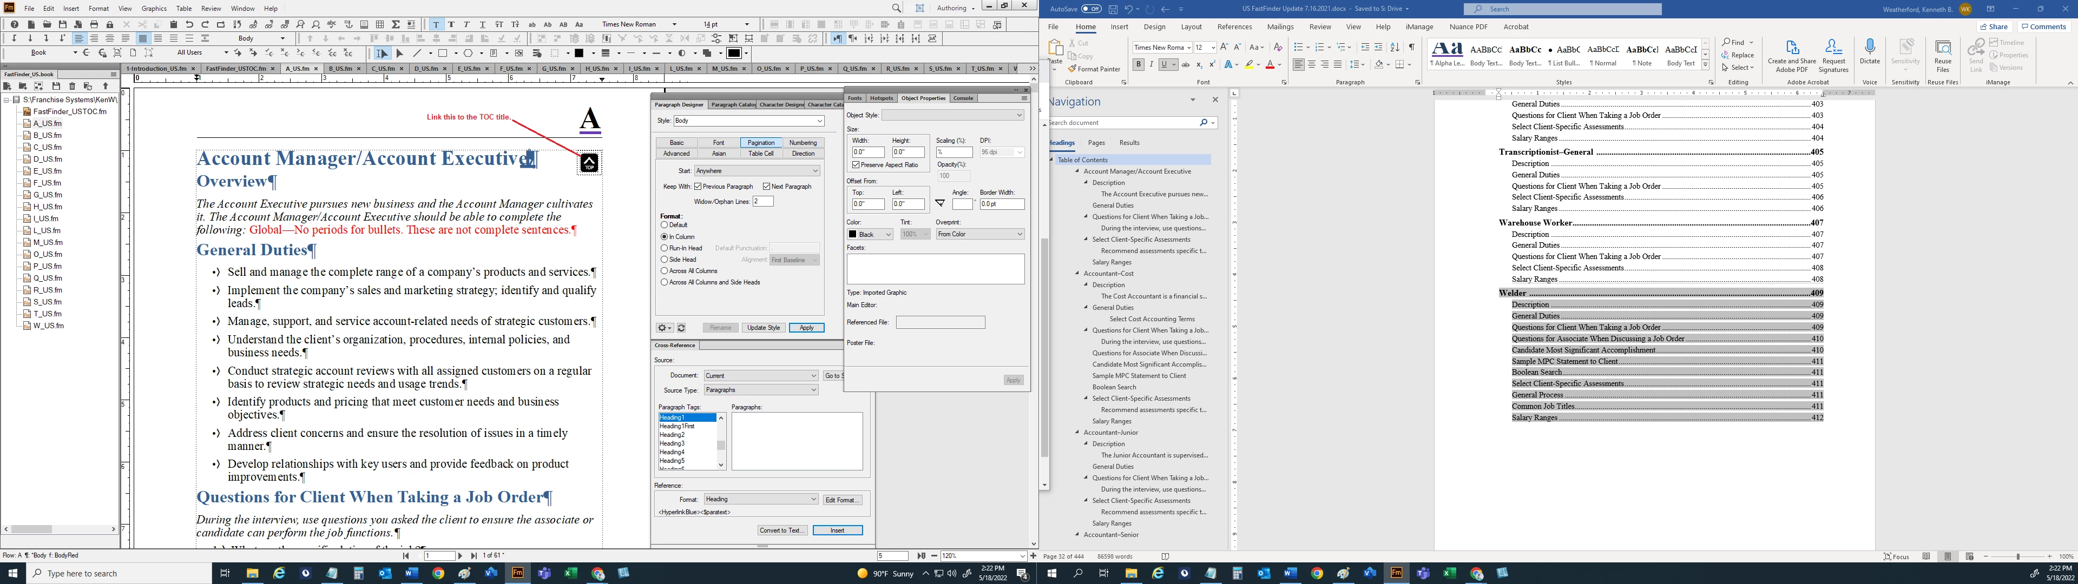Open FrameMaker's Graphics menu
Image resolution: width=2078 pixels, height=584 pixels.
pos(153,8)
